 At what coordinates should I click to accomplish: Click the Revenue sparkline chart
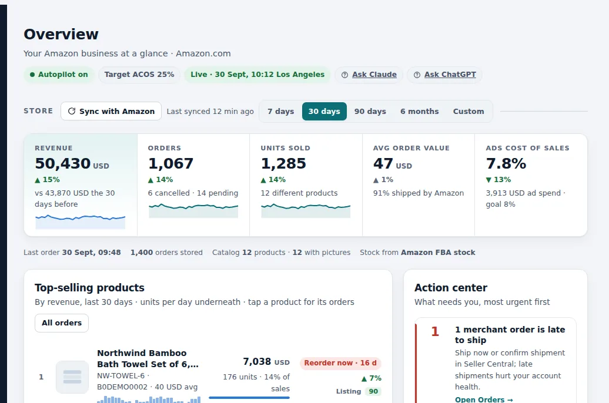[81, 221]
